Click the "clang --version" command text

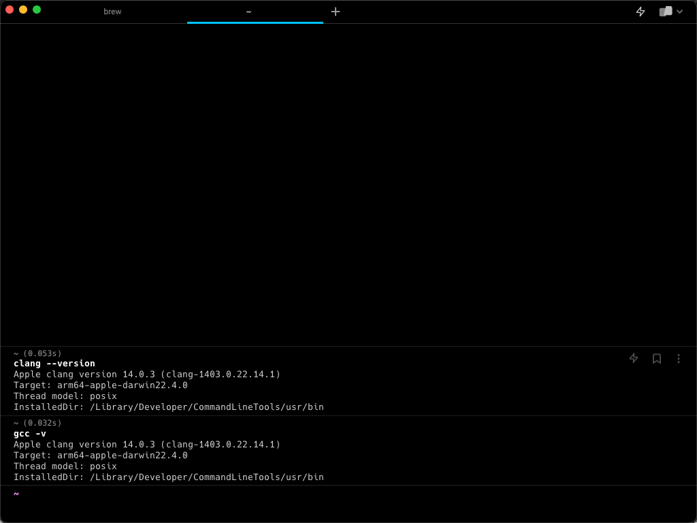[54, 364]
